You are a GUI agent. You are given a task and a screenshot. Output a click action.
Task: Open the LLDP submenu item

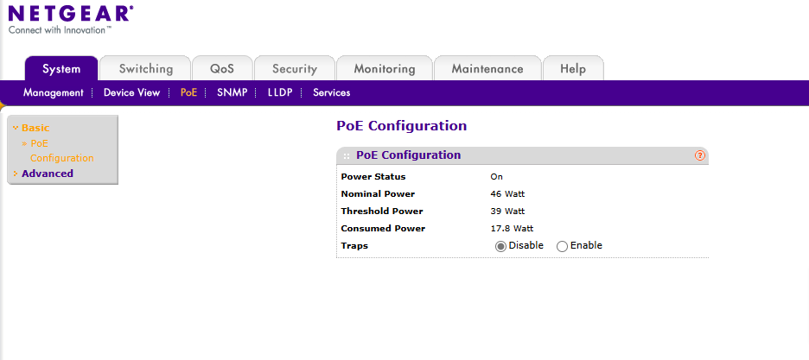279,92
